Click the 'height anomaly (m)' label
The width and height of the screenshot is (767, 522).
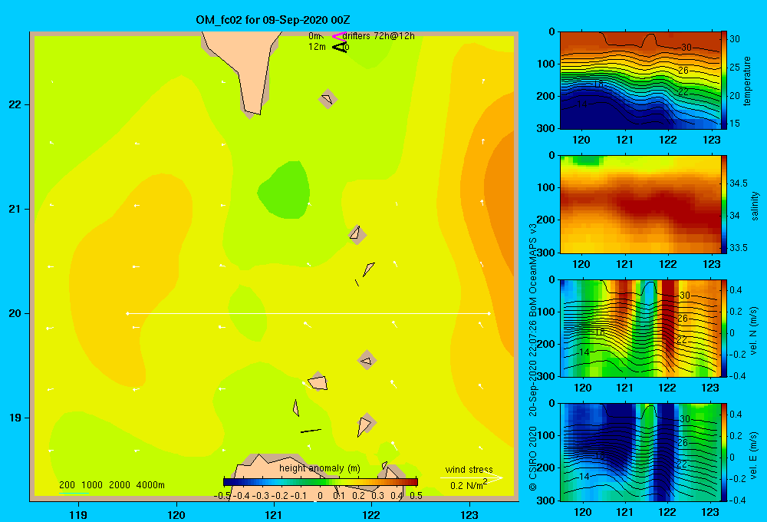click(320, 468)
